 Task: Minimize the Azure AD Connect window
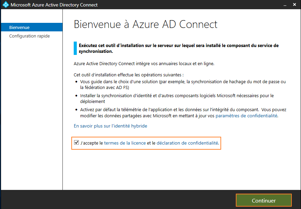pos(285,5)
